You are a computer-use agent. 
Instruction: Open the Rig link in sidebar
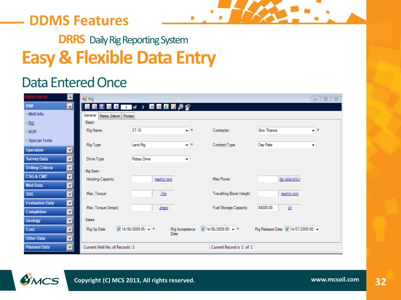[x=31, y=123]
